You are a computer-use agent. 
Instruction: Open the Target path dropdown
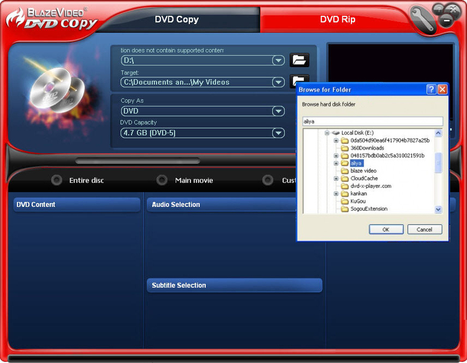tap(278, 82)
